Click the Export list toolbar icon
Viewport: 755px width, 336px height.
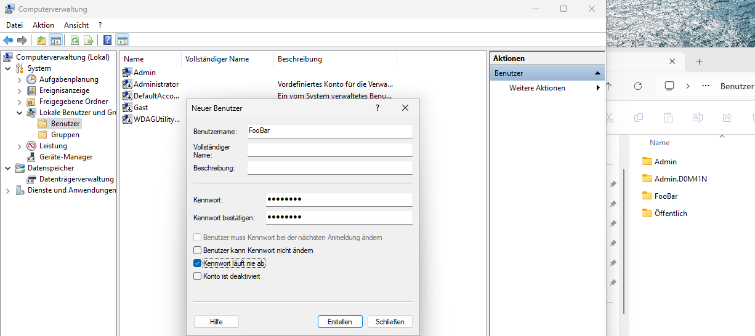[x=89, y=41]
